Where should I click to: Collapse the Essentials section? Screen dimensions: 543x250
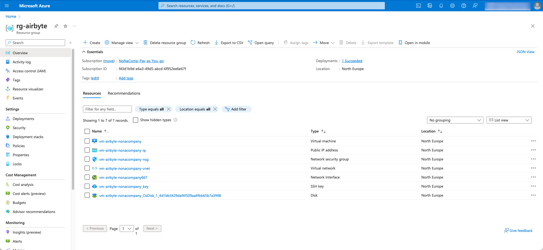(84, 52)
